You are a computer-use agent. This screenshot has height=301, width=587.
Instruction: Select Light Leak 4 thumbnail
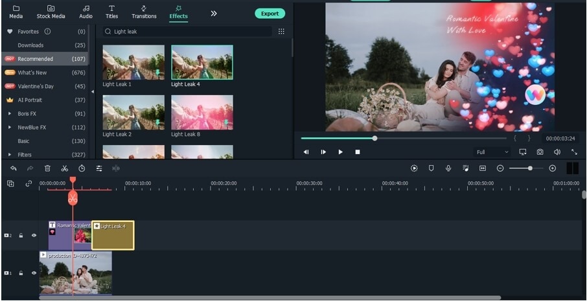tap(201, 62)
